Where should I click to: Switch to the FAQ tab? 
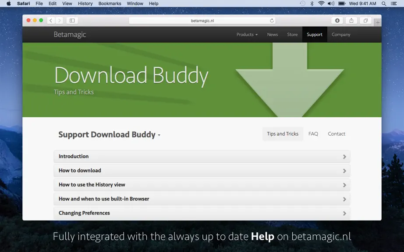313,134
